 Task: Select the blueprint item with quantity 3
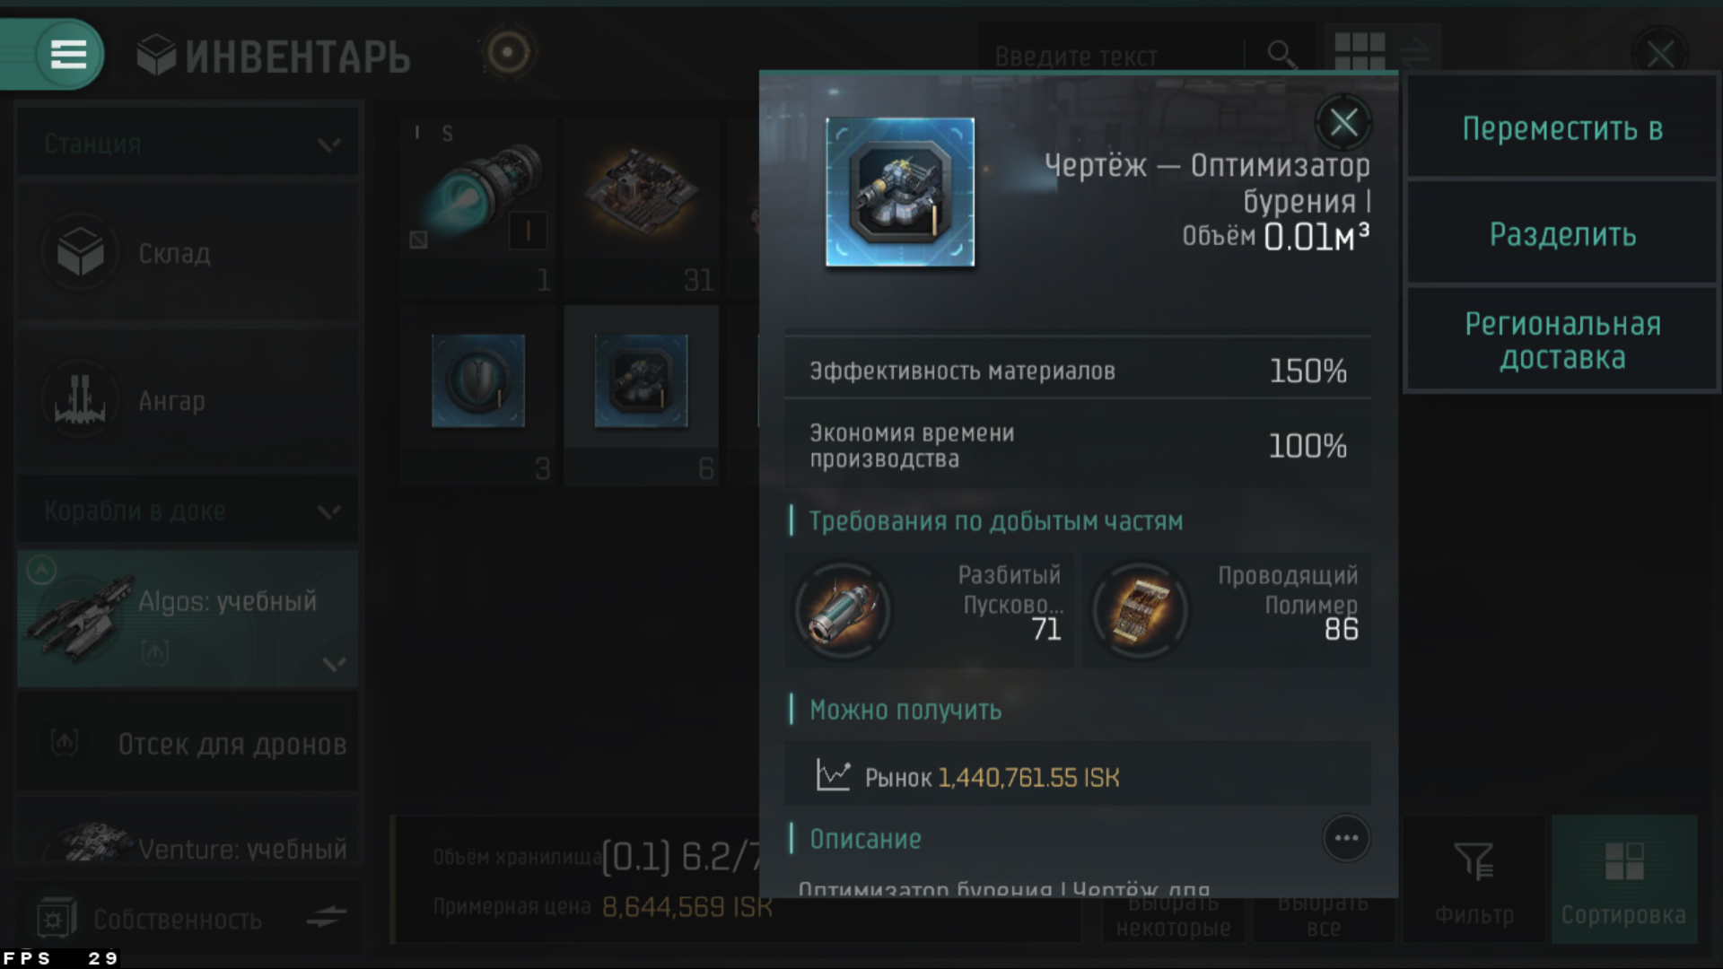click(x=478, y=395)
